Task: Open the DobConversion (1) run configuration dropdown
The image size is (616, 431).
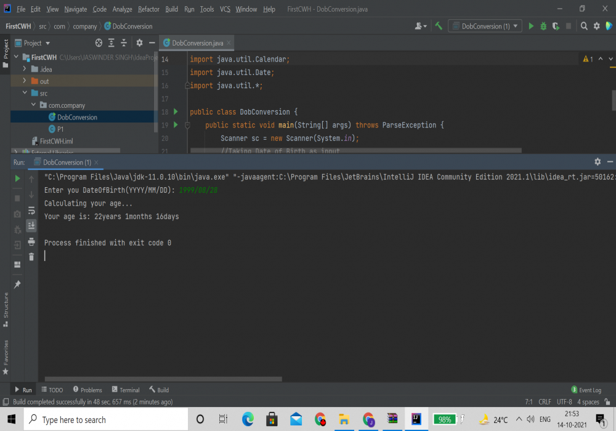Action: pos(485,26)
